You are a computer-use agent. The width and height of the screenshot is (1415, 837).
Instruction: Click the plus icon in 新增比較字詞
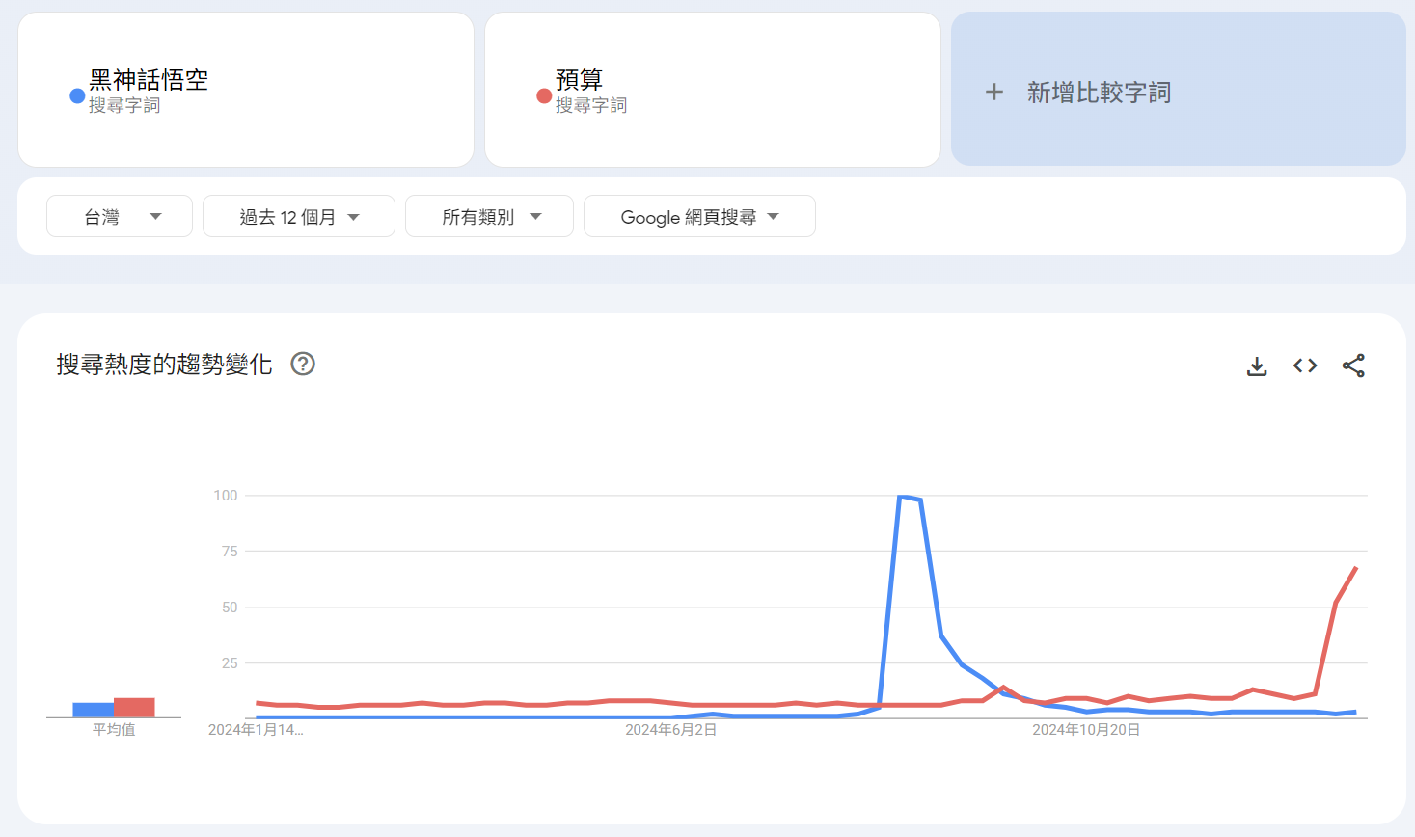point(994,93)
